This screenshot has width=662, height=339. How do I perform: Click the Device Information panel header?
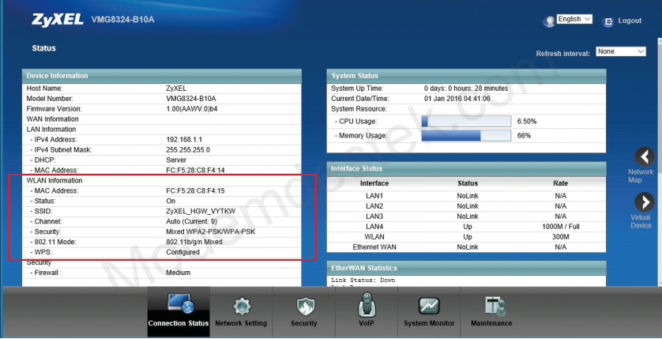163,76
